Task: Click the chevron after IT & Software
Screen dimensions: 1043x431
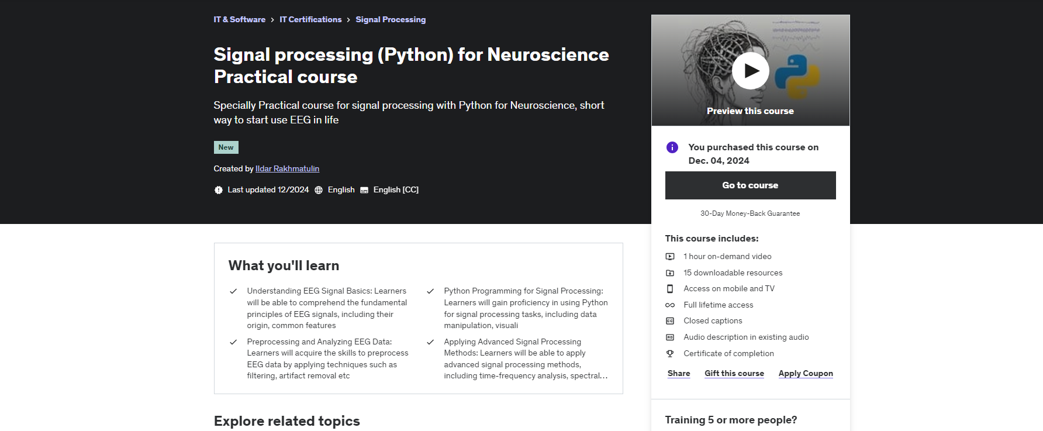Action: [272, 20]
